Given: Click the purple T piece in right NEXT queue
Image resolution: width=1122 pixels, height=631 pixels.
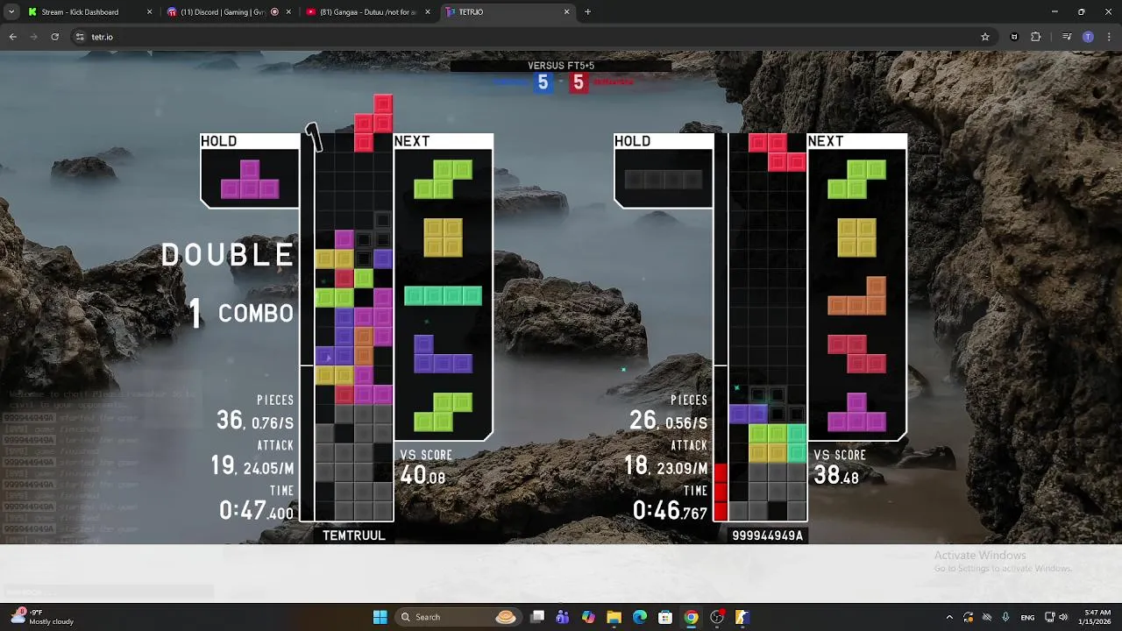Looking at the screenshot, I should (x=856, y=412).
